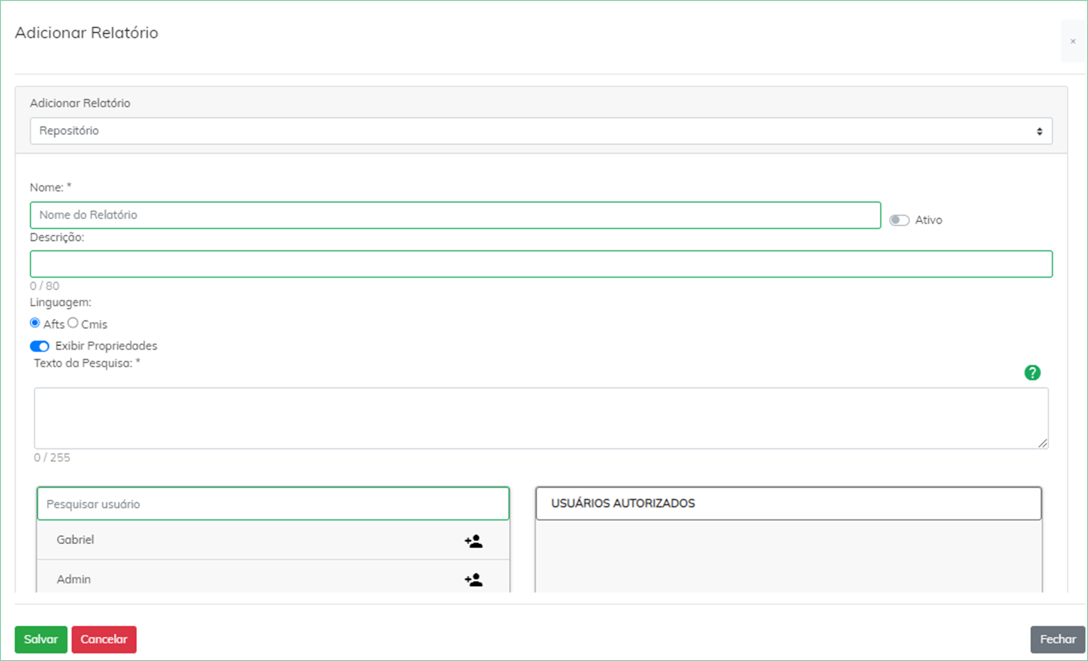The image size is (1088, 661).
Task: Click the Pesquisar usuário search field
Action: tap(273, 503)
